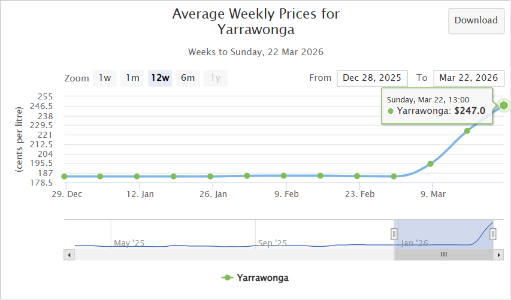
Task: Click the right navigator range handle
Action: (493, 234)
